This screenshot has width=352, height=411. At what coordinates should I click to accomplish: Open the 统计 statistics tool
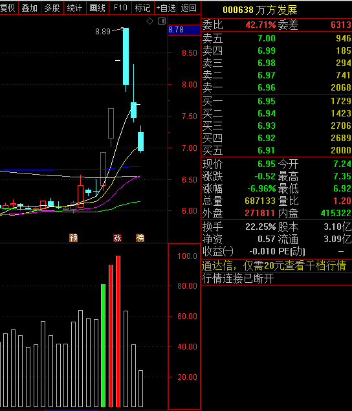point(74,8)
